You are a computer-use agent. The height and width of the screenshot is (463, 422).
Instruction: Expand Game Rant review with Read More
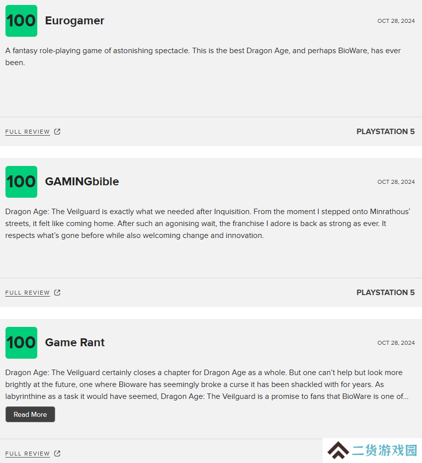[30, 414]
